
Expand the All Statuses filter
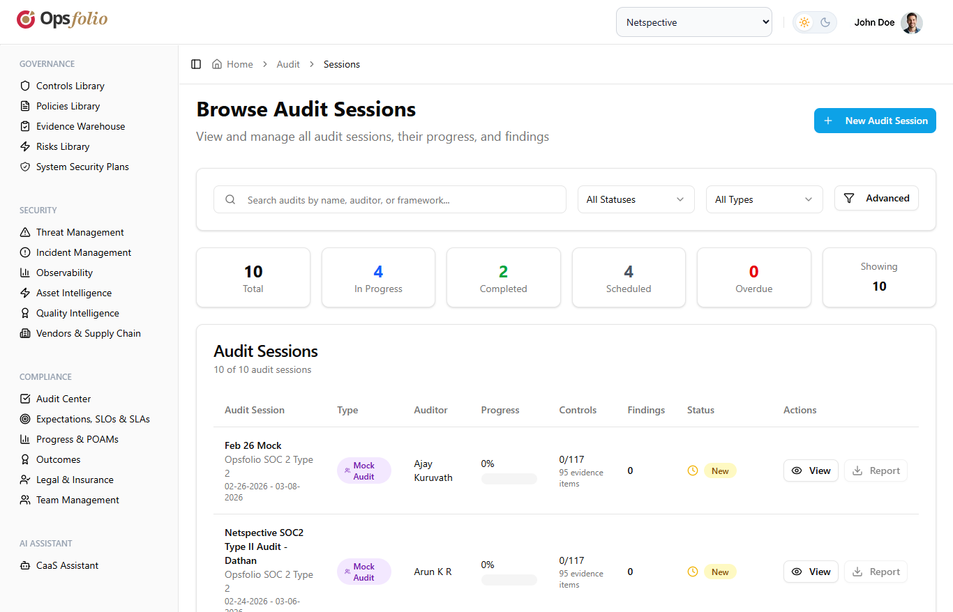click(635, 199)
